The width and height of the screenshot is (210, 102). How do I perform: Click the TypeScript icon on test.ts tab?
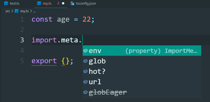click(x=6, y=4)
